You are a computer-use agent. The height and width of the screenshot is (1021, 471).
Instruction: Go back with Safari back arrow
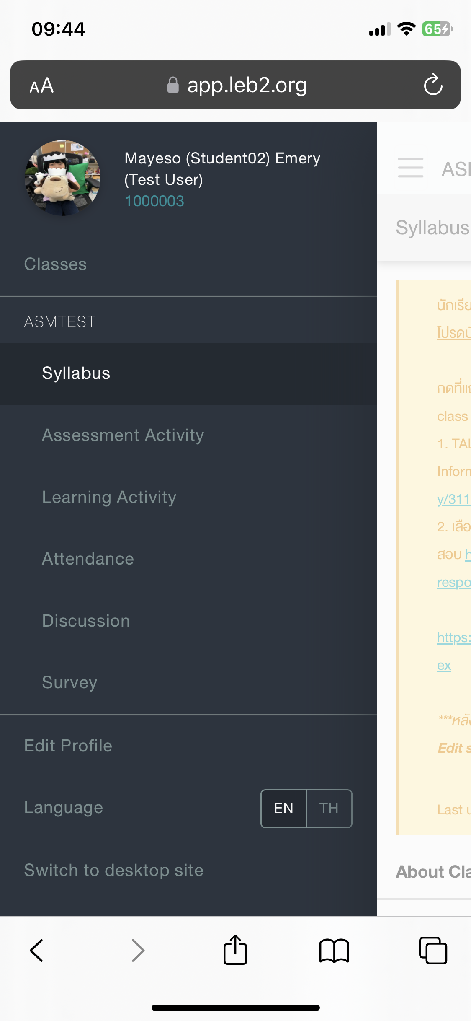click(36, 950)
